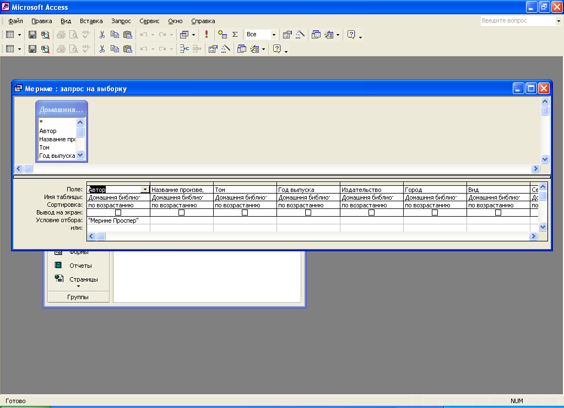Toggle display checkbox in the Вид column

click(x=498, y=213)
